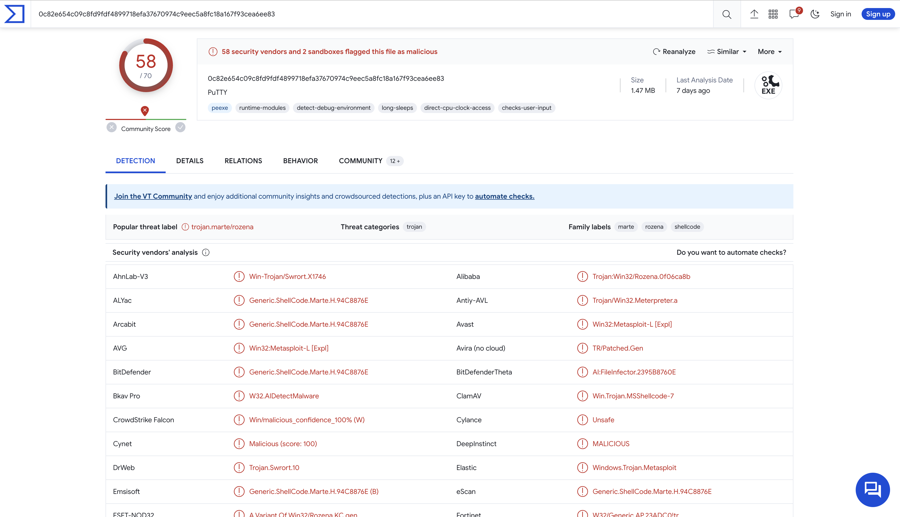
Task: Click the alert icon in Cynet row
Action: pos(239,444)
